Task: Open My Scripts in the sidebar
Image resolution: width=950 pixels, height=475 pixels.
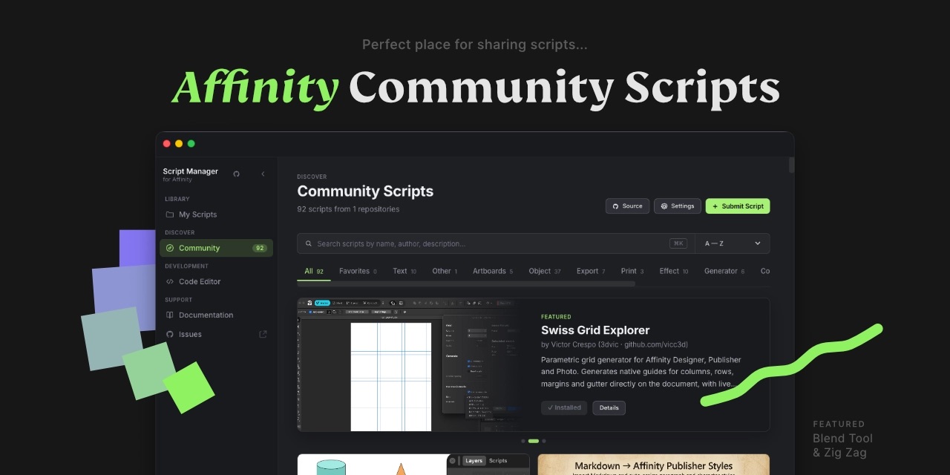Action: [216, 214]
